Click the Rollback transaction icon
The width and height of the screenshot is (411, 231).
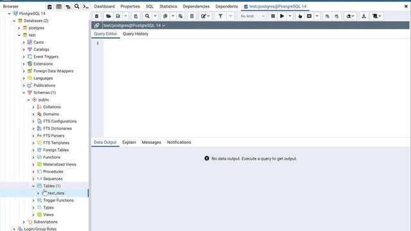pyautogui.click(x=337, y=16)
